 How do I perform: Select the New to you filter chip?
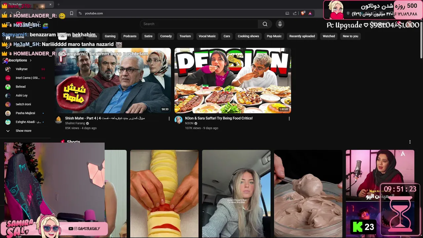click(x=350, y=36)
